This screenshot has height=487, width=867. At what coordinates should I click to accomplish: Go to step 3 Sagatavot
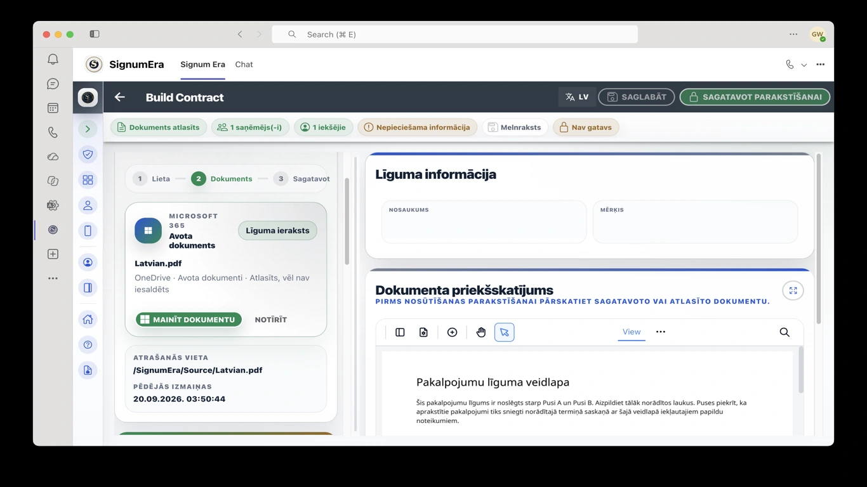[301, 179]
